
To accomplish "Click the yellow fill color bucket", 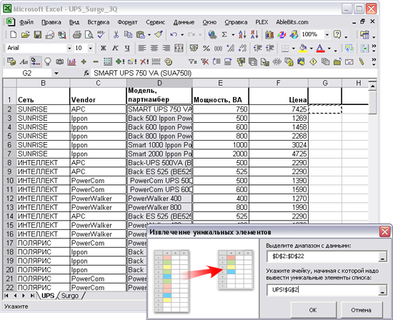I will 303,48.
